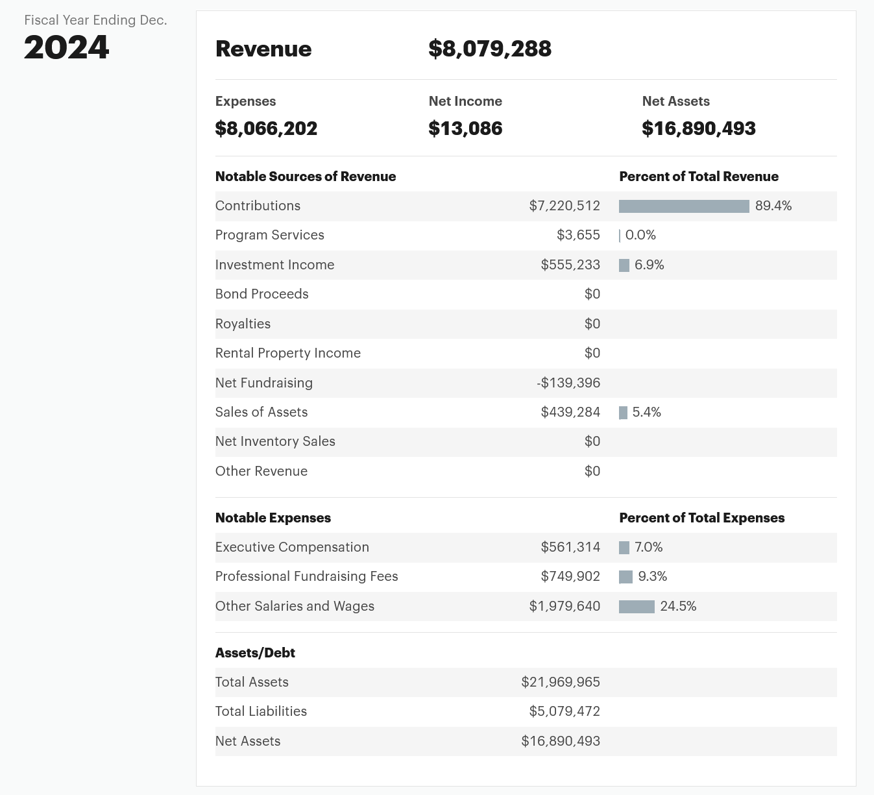Click the "Percent of Total Revenue" heading
874x795 pixels.
coord(699,177)
